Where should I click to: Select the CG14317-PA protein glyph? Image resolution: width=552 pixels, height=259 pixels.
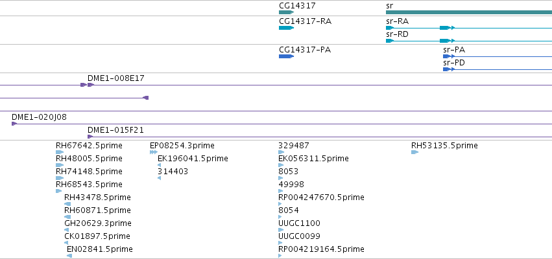286,56
